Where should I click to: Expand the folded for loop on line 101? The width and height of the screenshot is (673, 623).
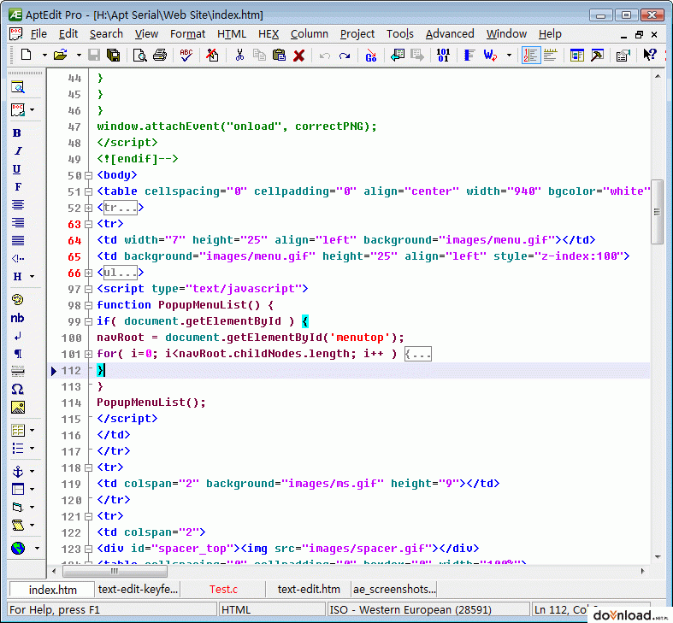[88, 354]
